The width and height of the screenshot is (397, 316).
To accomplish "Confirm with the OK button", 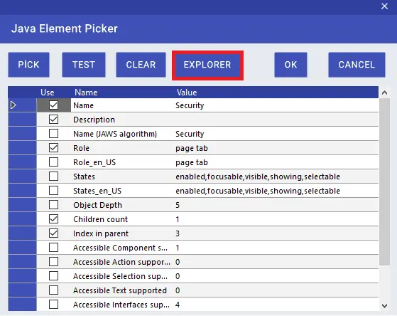I will pos(290,65).
